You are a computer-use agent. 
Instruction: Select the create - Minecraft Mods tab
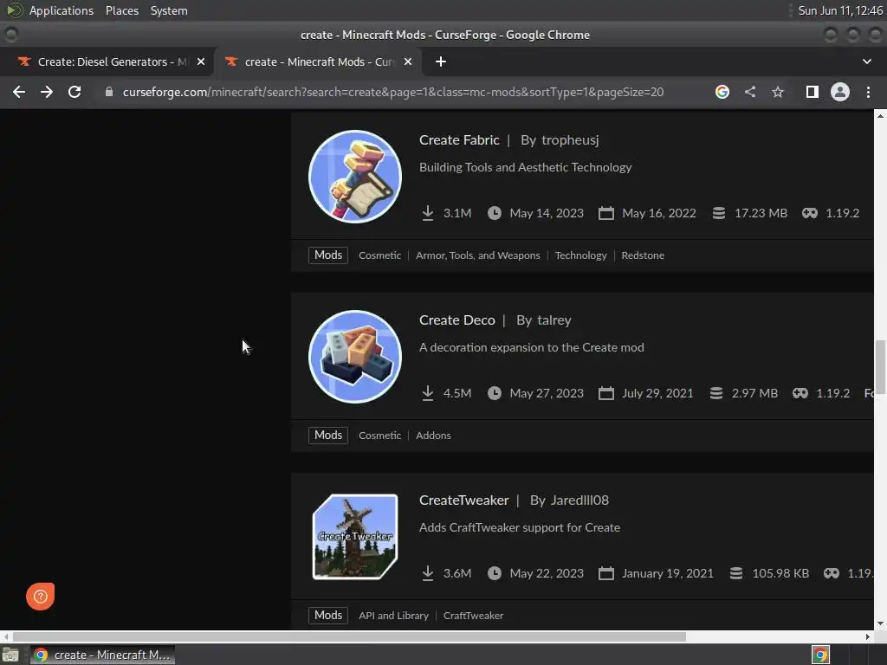coord(317,61)
